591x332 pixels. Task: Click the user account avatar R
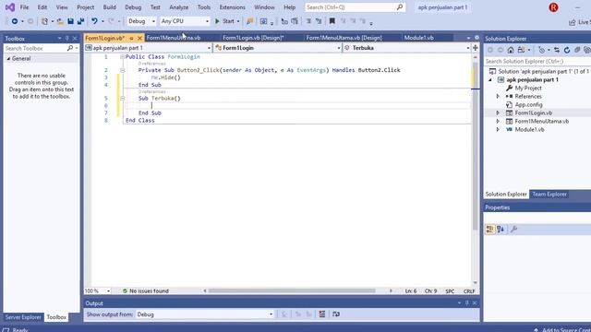click(x=553, y=7)
